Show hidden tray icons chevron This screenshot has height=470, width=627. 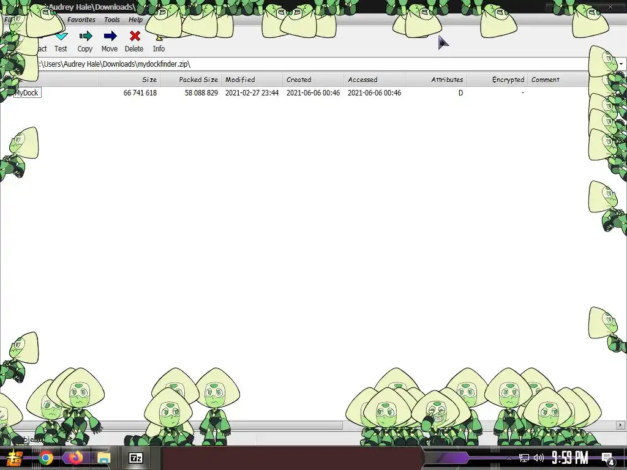click(x=509, y=458)
